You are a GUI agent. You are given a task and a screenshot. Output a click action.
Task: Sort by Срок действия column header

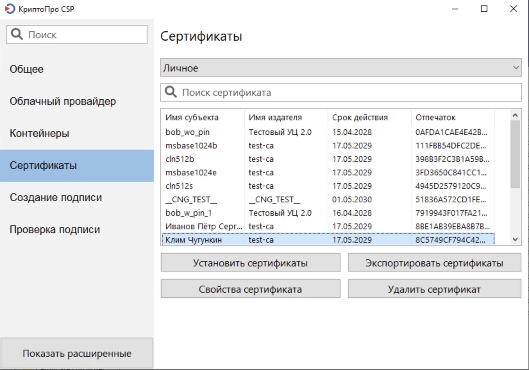(x=360, y=117)
